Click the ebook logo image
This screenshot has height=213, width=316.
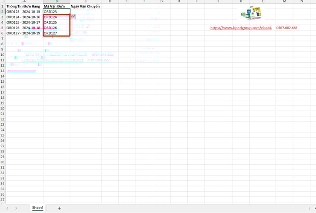coord(251,14)
